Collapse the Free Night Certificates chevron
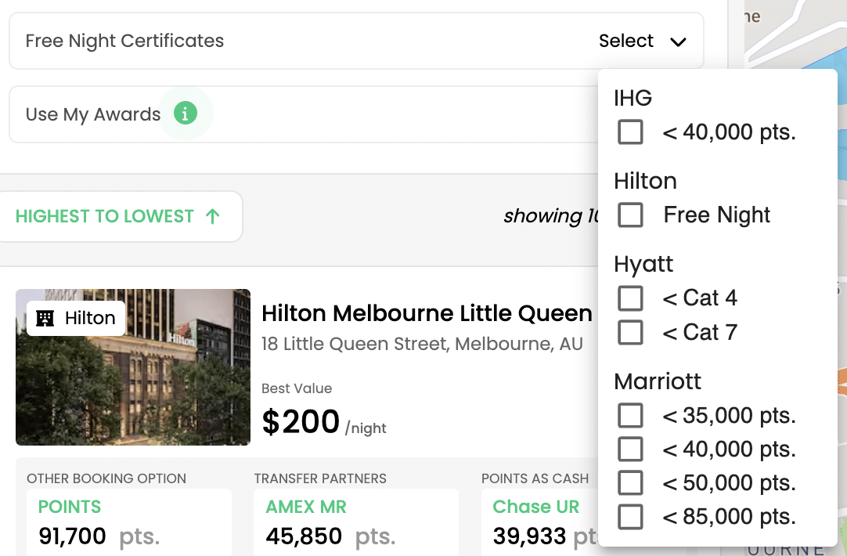This screenshot has width=847, height=556. [678, 42]
